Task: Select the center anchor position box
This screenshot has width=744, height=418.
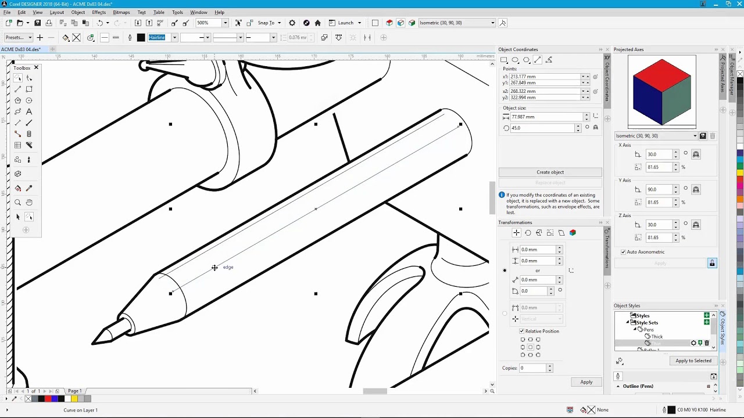Action: [x=530, y=347]
